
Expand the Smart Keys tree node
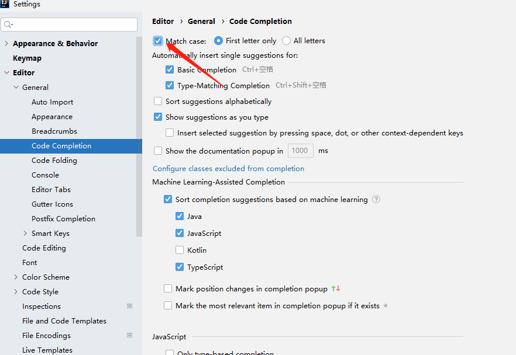25,234
